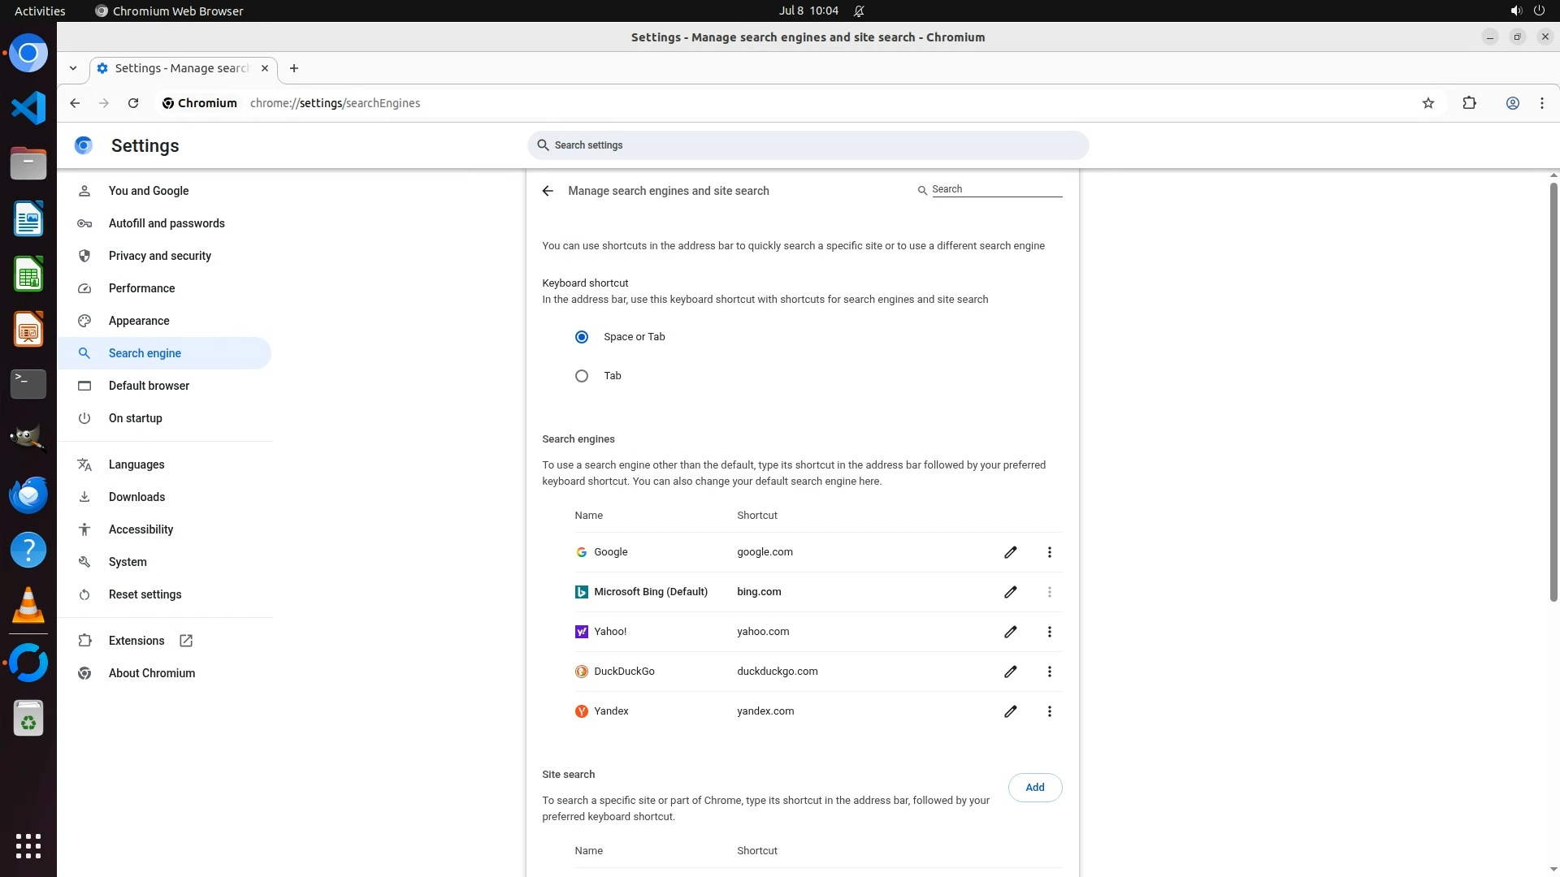Open more actions for Yahoo!
Image resolution: width=1560 pixels, height=877 pixels.
pyautogui.click(x=1049, y=632)
